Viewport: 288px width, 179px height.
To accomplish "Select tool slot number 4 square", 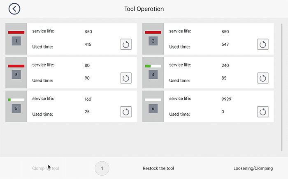I will (x=153, y=75).
